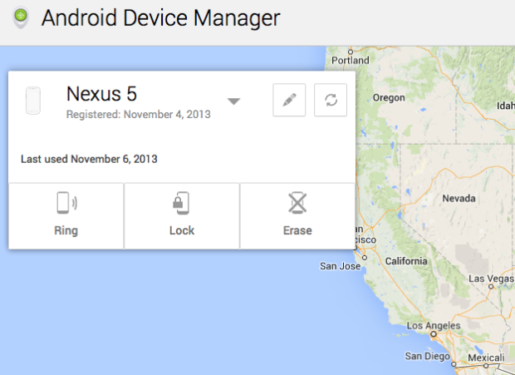
Task: Click the Portland city marker circle
Action: pyautogui.click(x=351, y=52)
